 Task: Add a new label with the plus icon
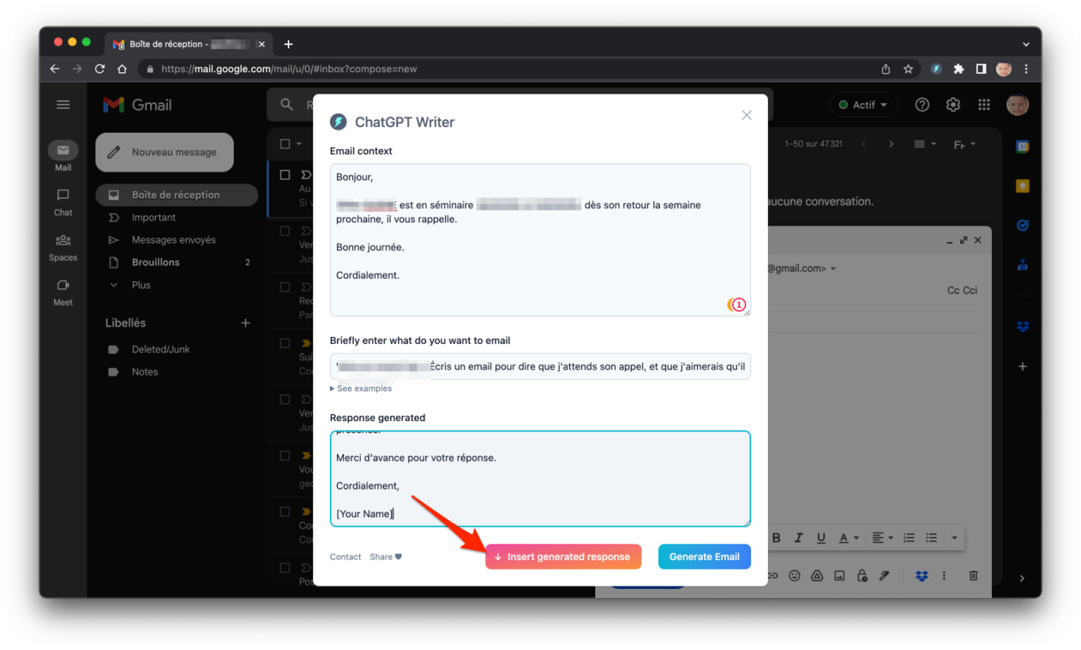click(246, 323)
